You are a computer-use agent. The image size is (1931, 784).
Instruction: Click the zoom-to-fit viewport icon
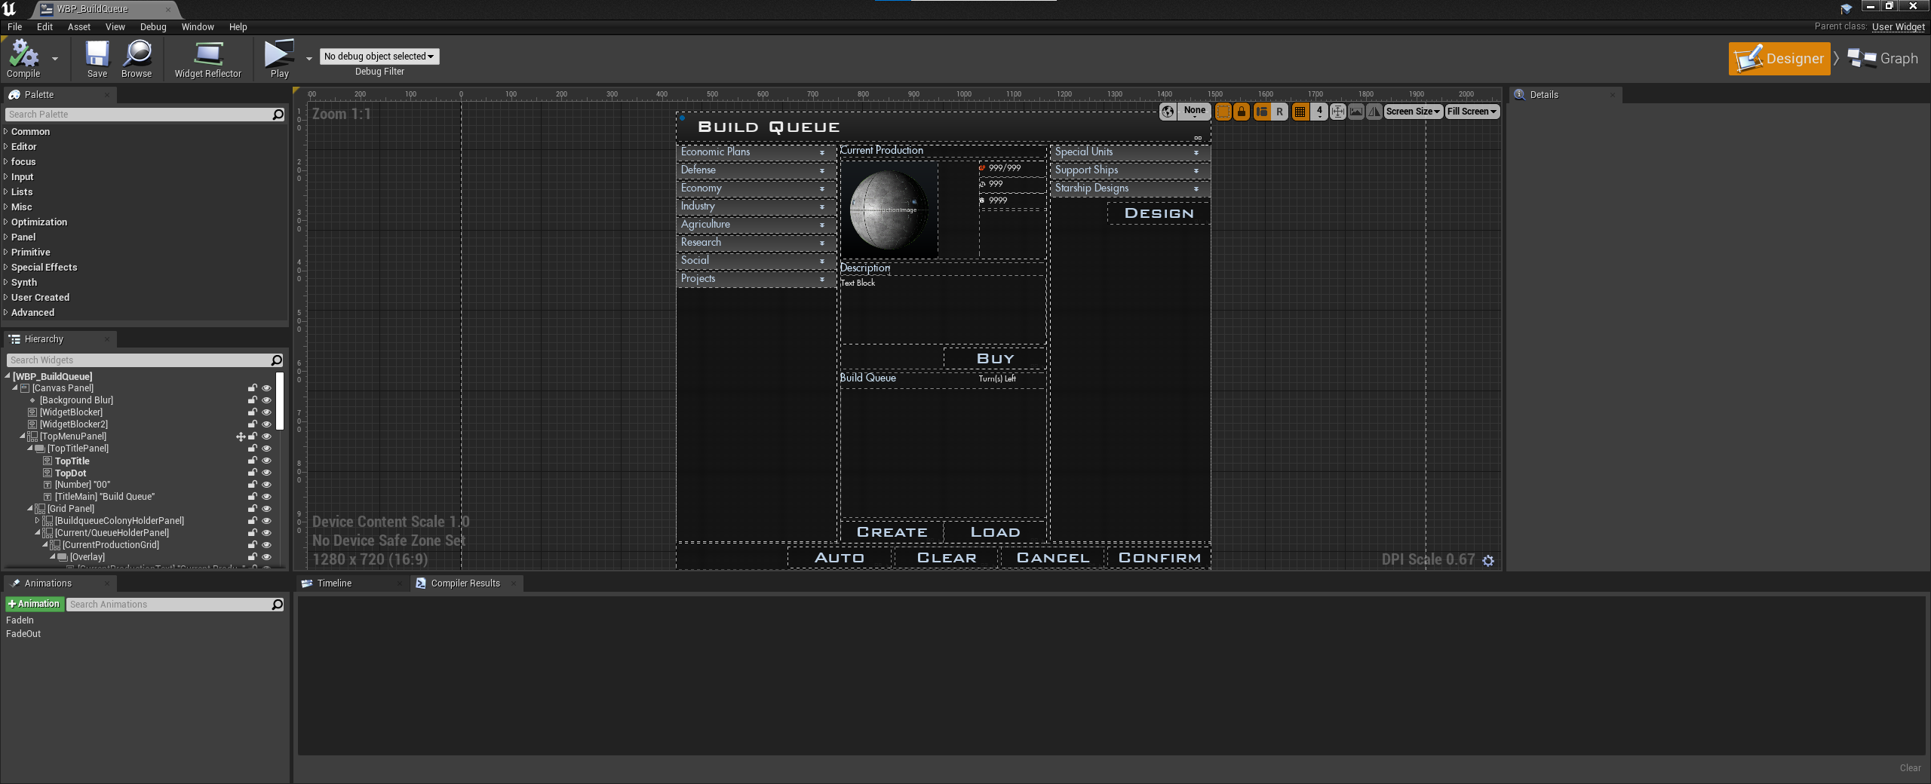click(x=1337, y=112)
